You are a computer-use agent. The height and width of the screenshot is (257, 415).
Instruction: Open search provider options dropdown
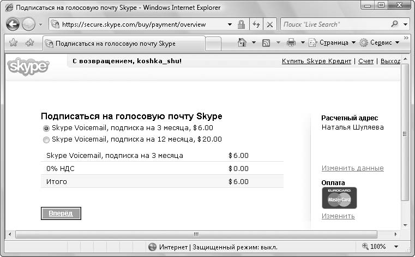[405, 25]
